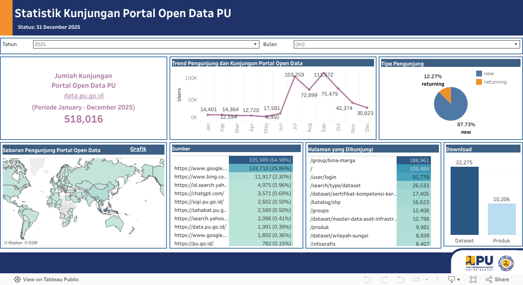Click the Undo arrow in Tableau toolbar
The image size is (523, 285).
pyautogui.click(x=367, y=280)
